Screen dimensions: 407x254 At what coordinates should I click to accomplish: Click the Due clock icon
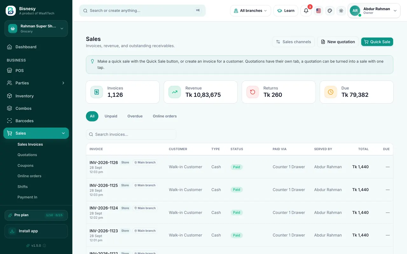click(x=331, y=92)
